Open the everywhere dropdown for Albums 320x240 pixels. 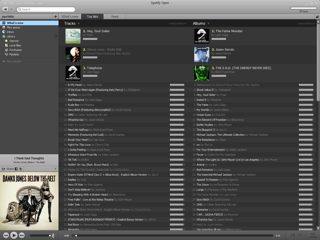coord(306,23)
